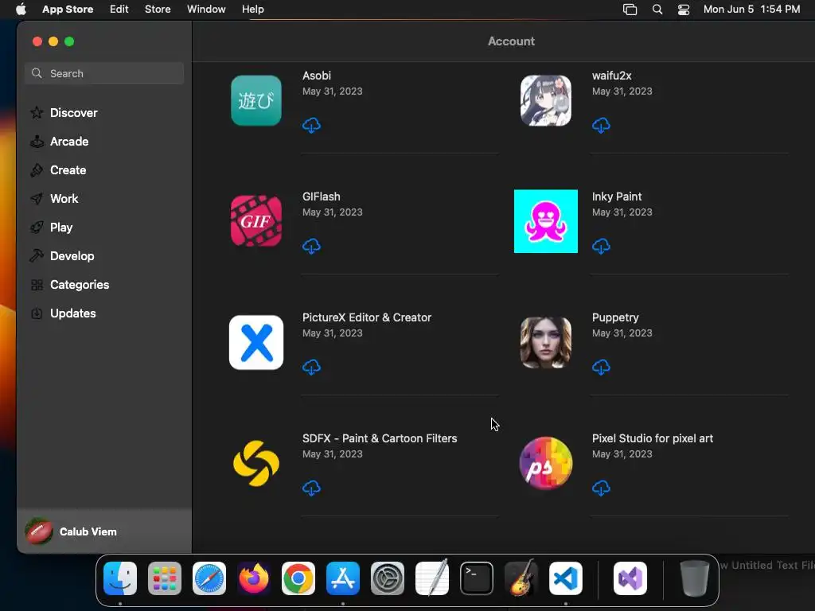Open Finder from the Dock
This screenshot has width=815, height=611.
(120, 578)
